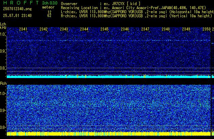This screenshot has height=139, width=214.
Task: Click the meteor label
Action: click(x=48, y=7)
